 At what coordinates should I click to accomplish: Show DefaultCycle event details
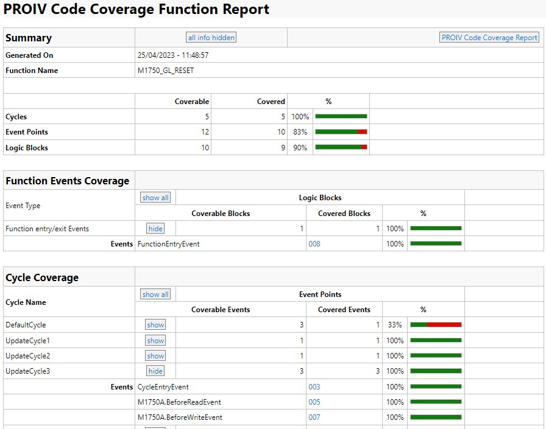155,325
